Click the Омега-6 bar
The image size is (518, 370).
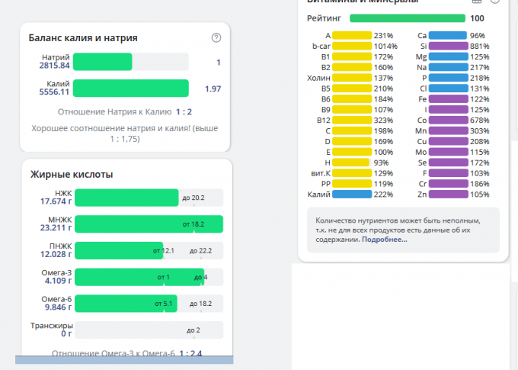[126, 304]
